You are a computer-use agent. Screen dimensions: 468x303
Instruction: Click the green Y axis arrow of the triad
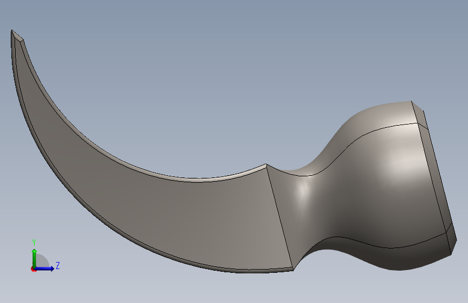[35, 258]
